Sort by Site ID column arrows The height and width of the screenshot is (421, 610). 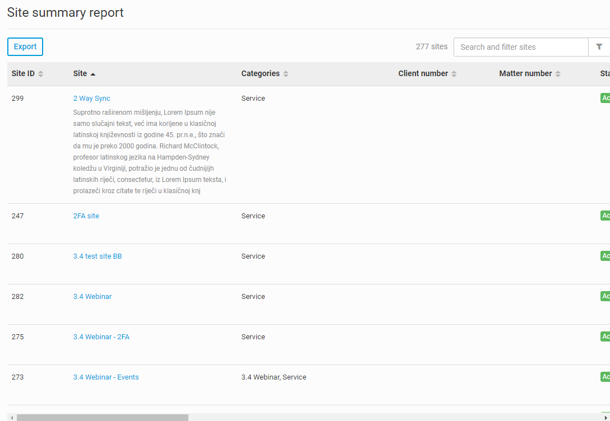click(41, 74)
